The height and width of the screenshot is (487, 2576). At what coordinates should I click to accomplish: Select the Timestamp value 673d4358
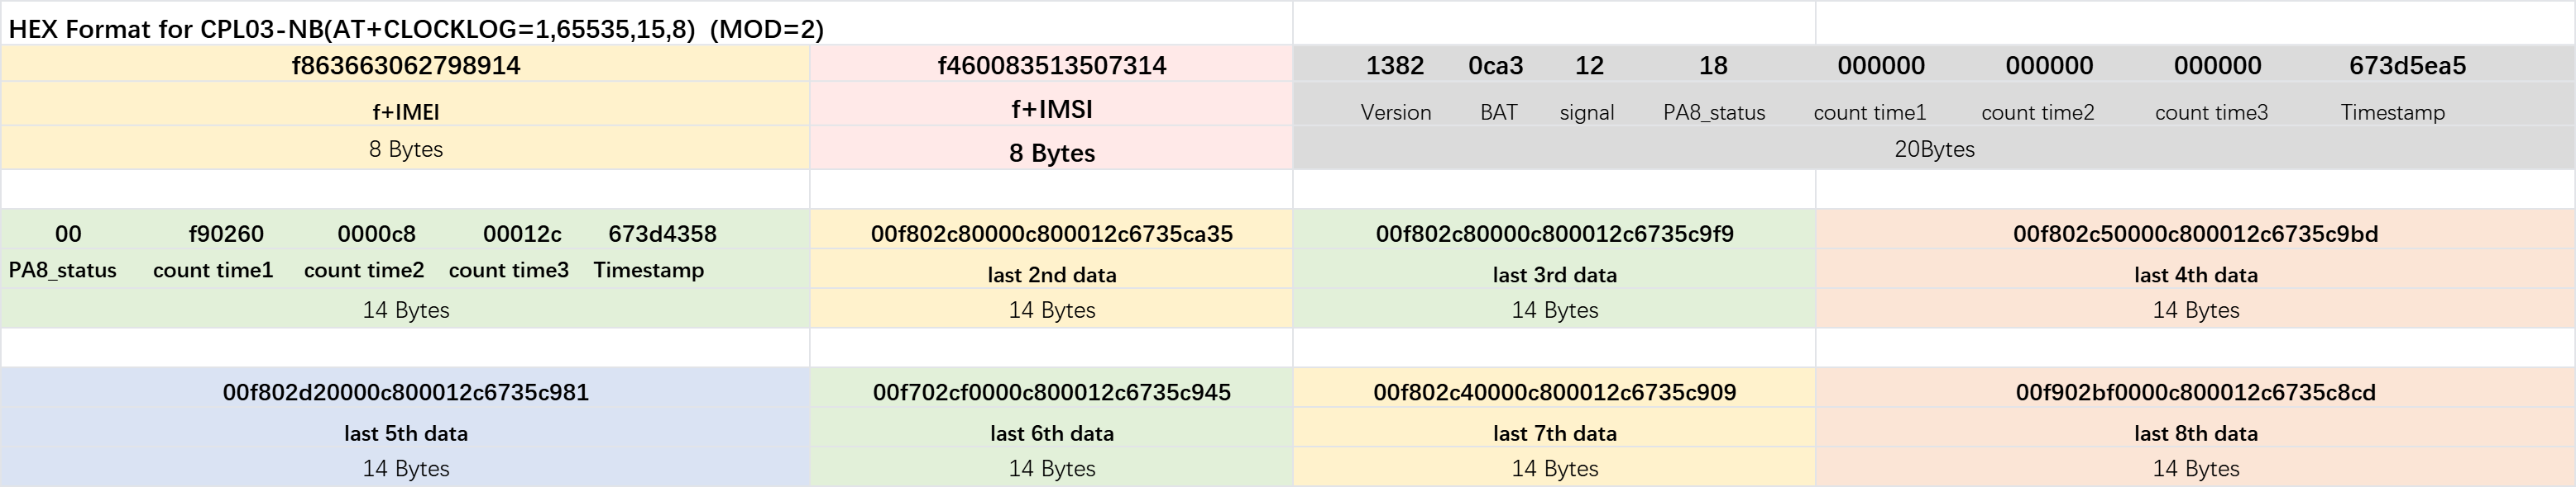[662, 234]
